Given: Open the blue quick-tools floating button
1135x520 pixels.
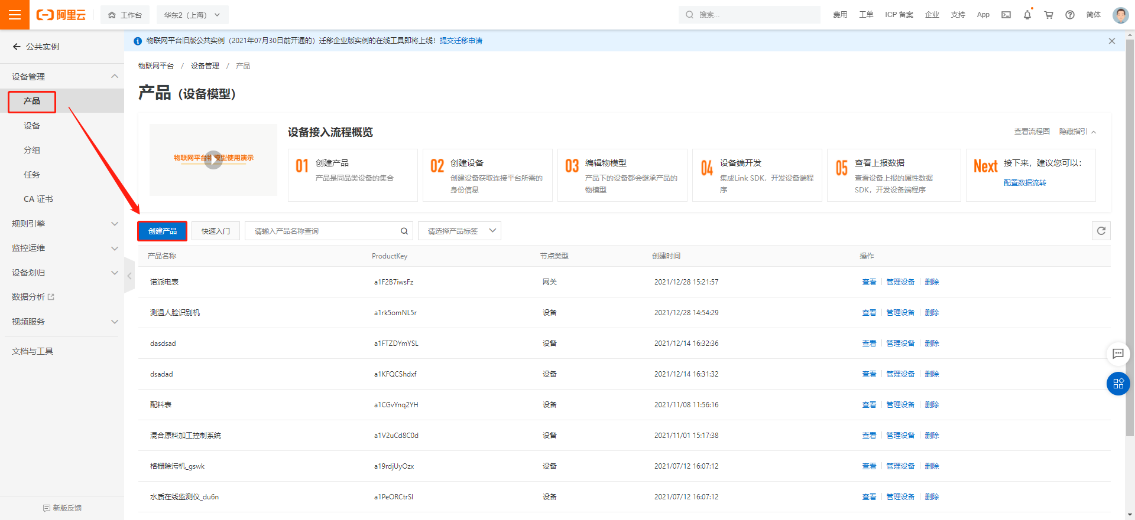Looking at the screenshot, I should 1118,384.
